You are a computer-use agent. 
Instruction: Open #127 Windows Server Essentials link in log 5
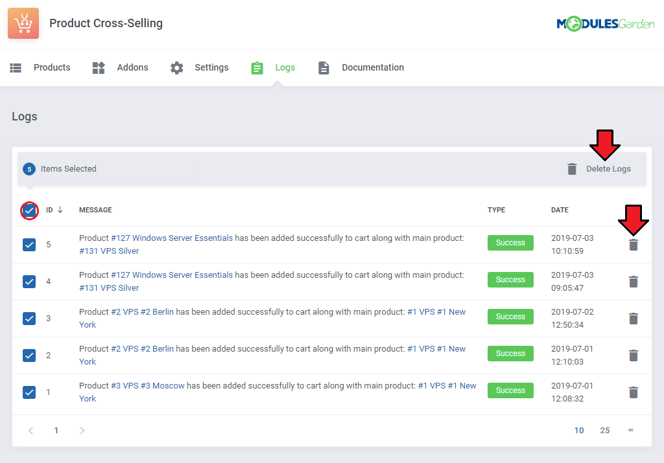point(172,238)
